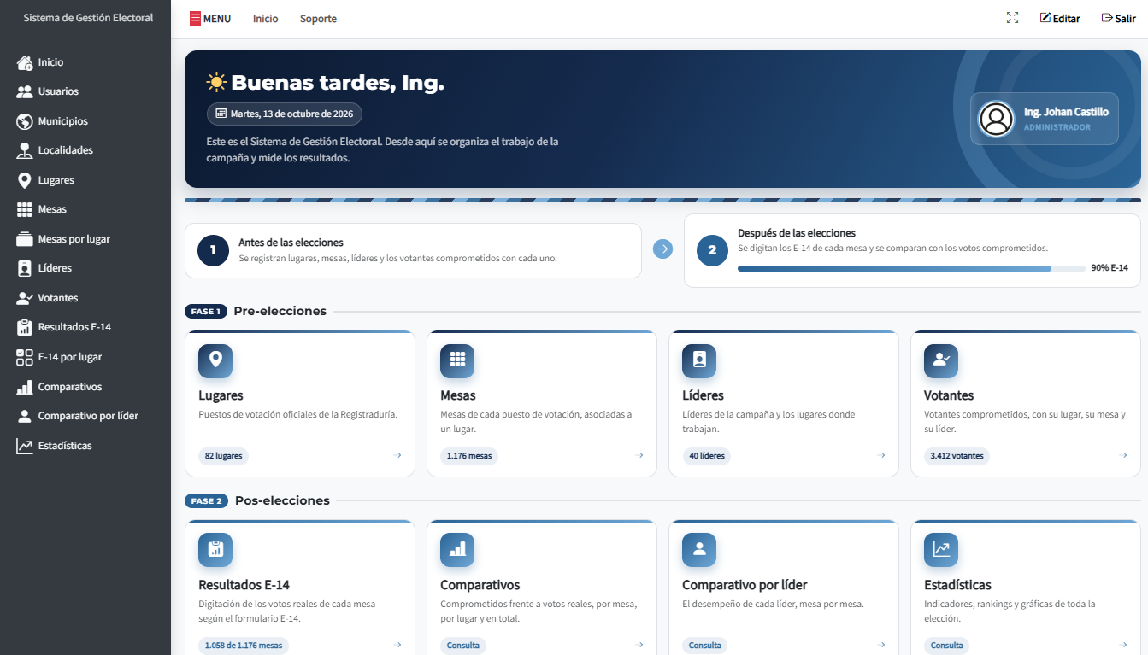Click the 1.176 mesas badge
Viewport: 1148px width, 655px height.
pyautogui.click(x=469, y=456)
